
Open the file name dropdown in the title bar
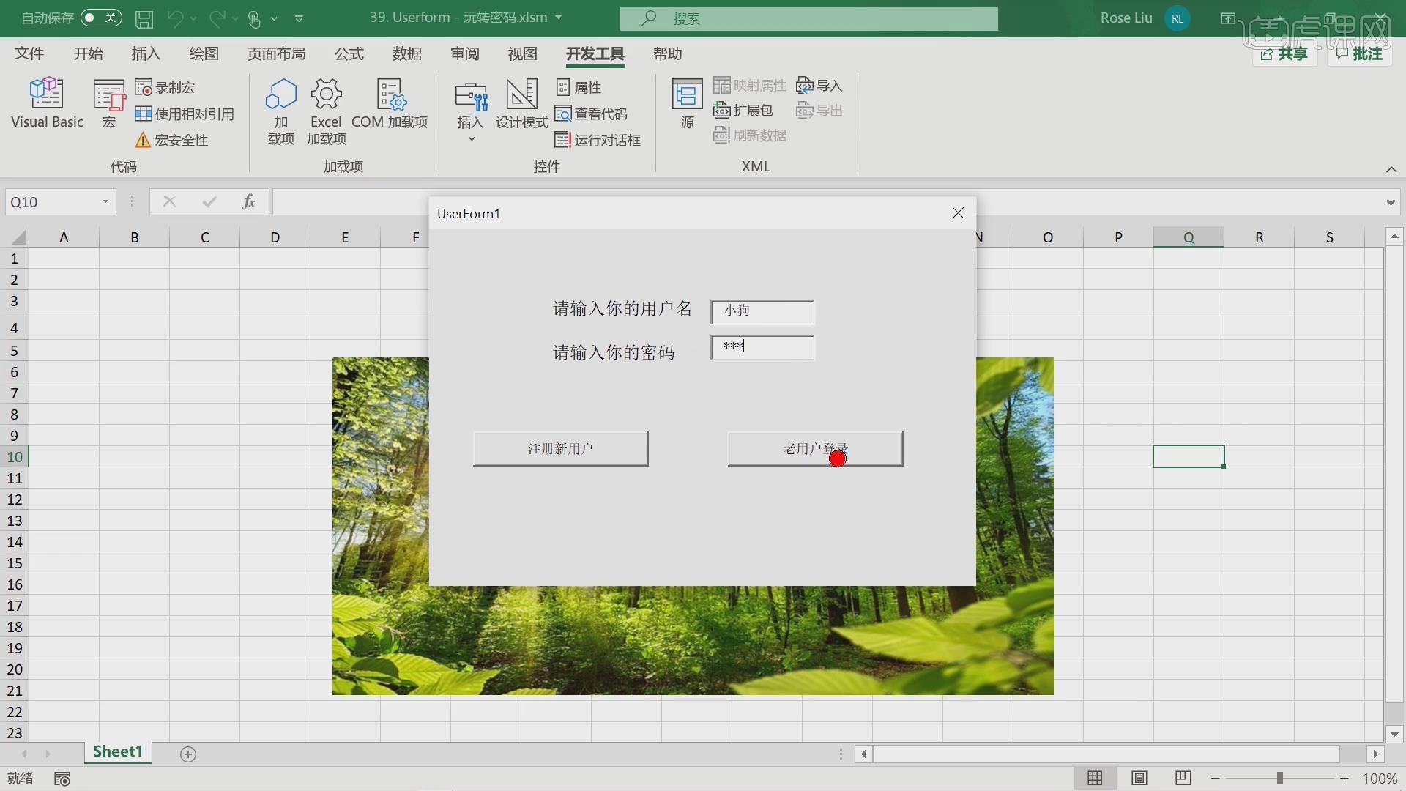pyautogui.click(x=559, y=18)
